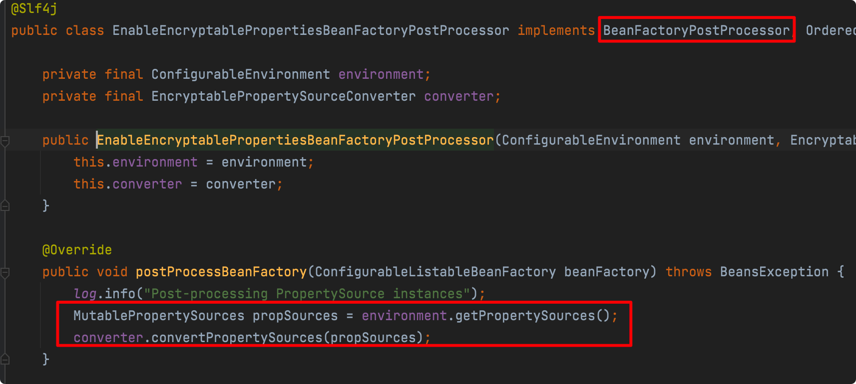Click the 'implements' keyword
Screen dimensions: 856x384
pyautogui.click(x=556, y=30)
